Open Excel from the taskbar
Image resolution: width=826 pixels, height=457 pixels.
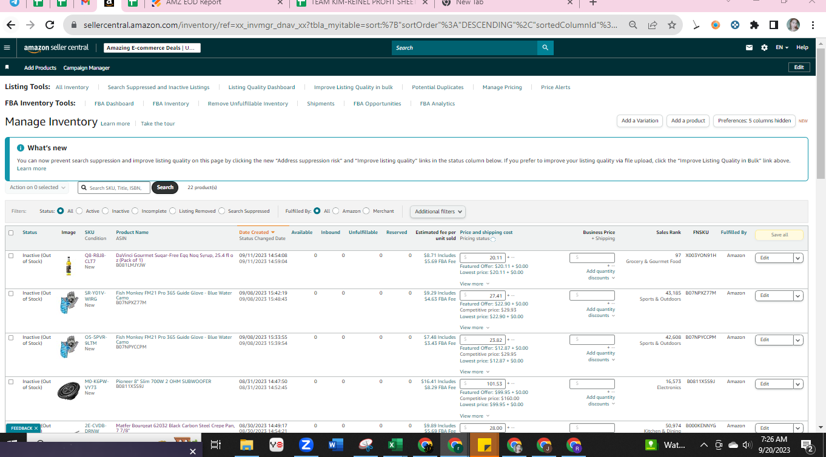(x=395, y=445)
